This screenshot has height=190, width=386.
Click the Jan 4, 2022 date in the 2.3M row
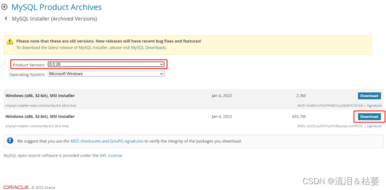coord(222,96)
